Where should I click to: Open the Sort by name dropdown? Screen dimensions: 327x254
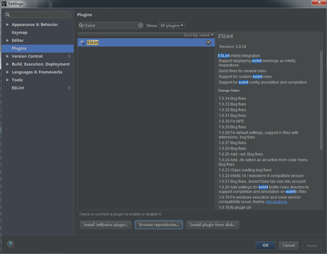(x=198, y=35)
